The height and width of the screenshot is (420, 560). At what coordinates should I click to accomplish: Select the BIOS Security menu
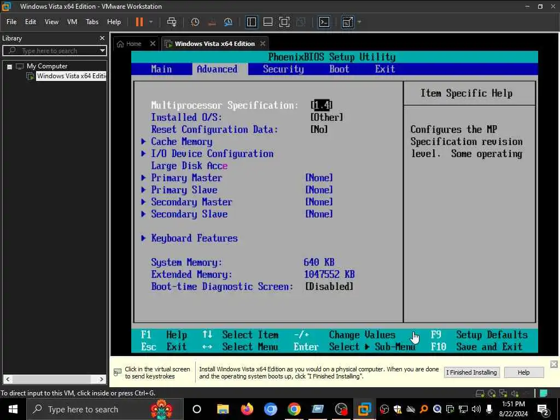(283, 69)
